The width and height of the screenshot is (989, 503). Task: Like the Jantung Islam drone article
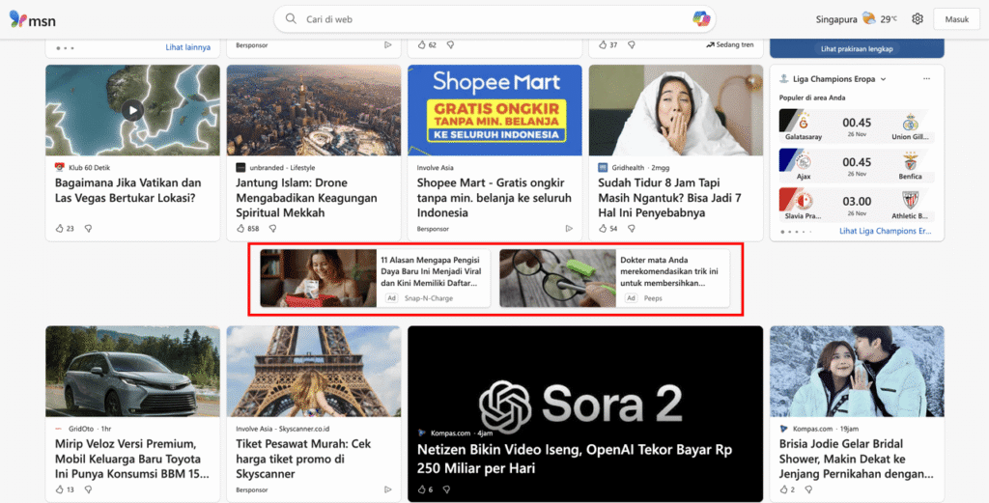[x=240, y=229]
